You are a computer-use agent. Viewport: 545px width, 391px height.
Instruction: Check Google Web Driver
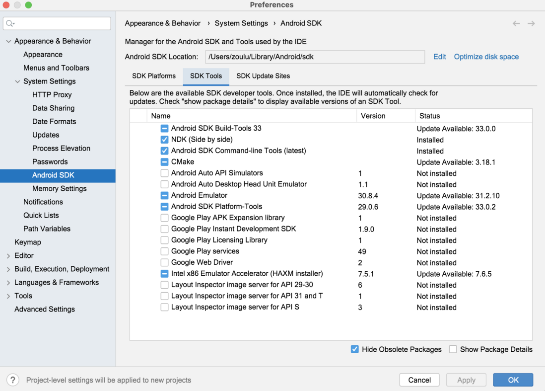(164, 262)
